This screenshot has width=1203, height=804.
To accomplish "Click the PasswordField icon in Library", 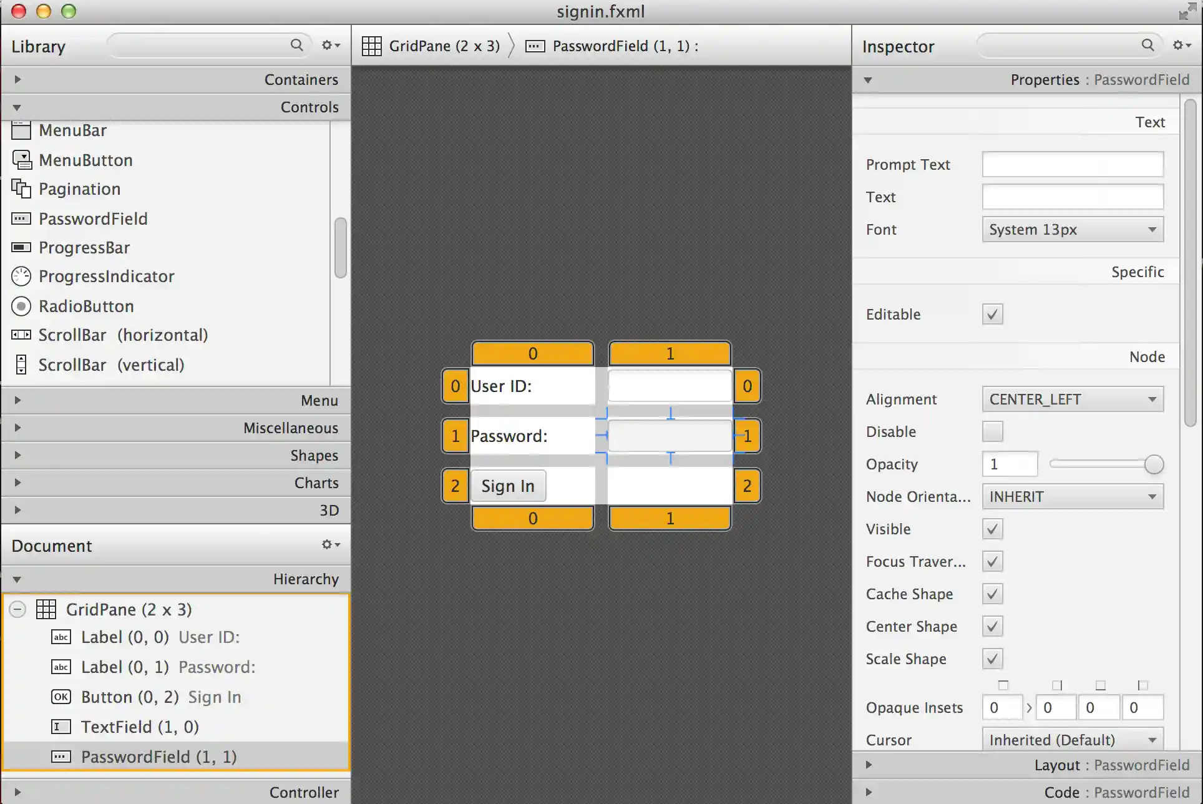I will 21,218.
